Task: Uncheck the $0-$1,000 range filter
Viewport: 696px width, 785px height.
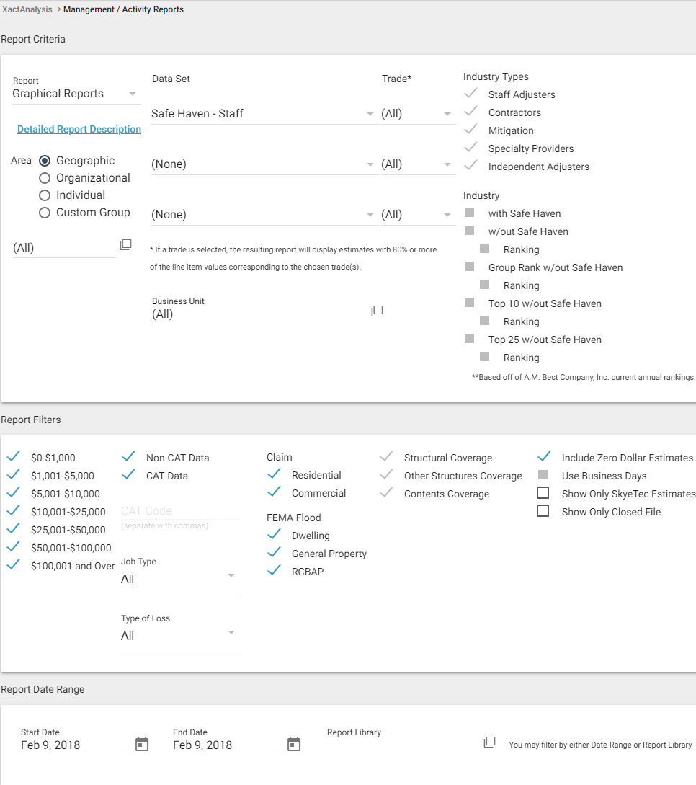Action: coord(13,457)
